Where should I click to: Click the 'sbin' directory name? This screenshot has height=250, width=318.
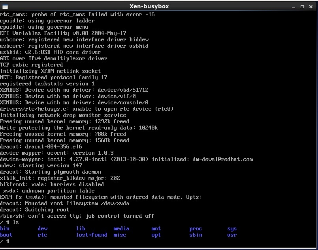(x=196, y=235)
